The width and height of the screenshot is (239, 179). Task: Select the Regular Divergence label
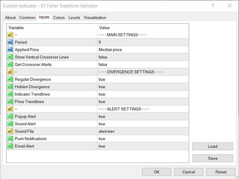[x=33, y=79]
